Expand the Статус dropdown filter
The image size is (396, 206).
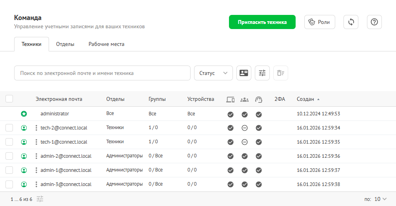click(213, 73)
